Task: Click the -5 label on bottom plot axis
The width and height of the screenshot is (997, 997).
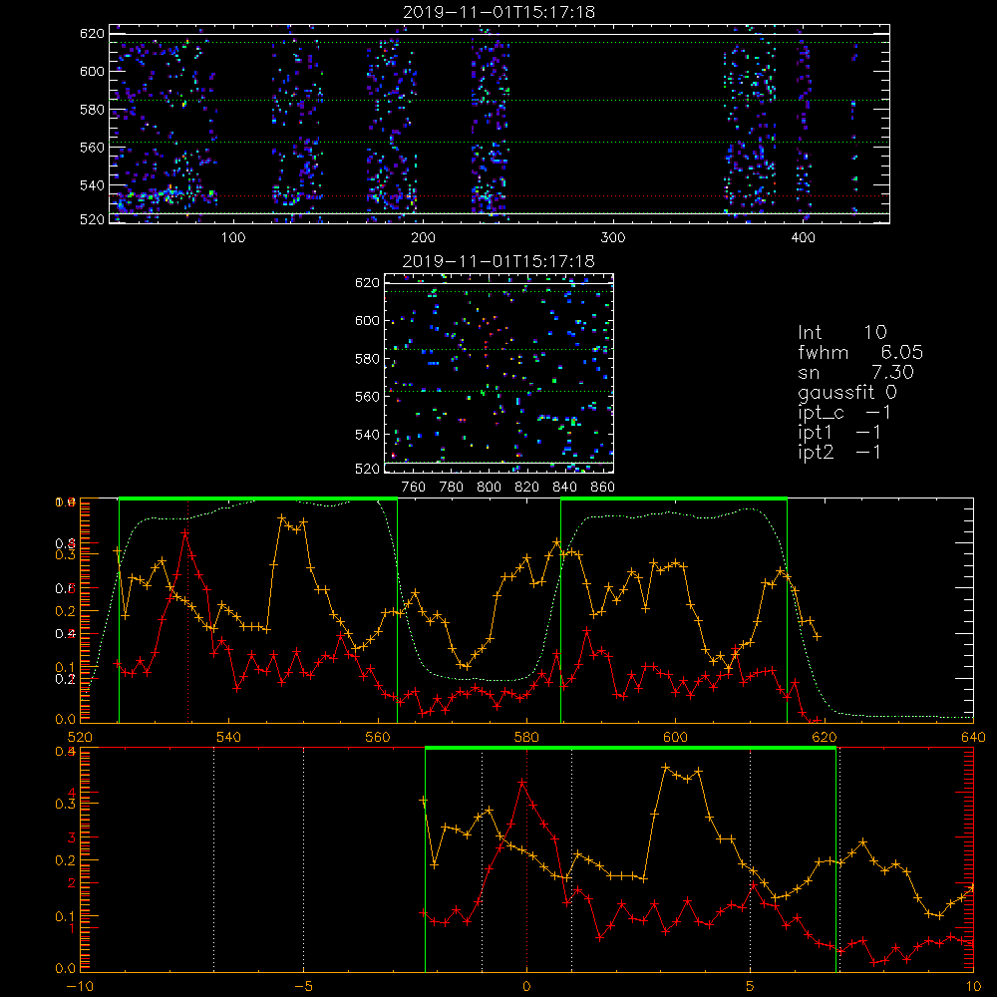Action: click(x=304, y=986)
